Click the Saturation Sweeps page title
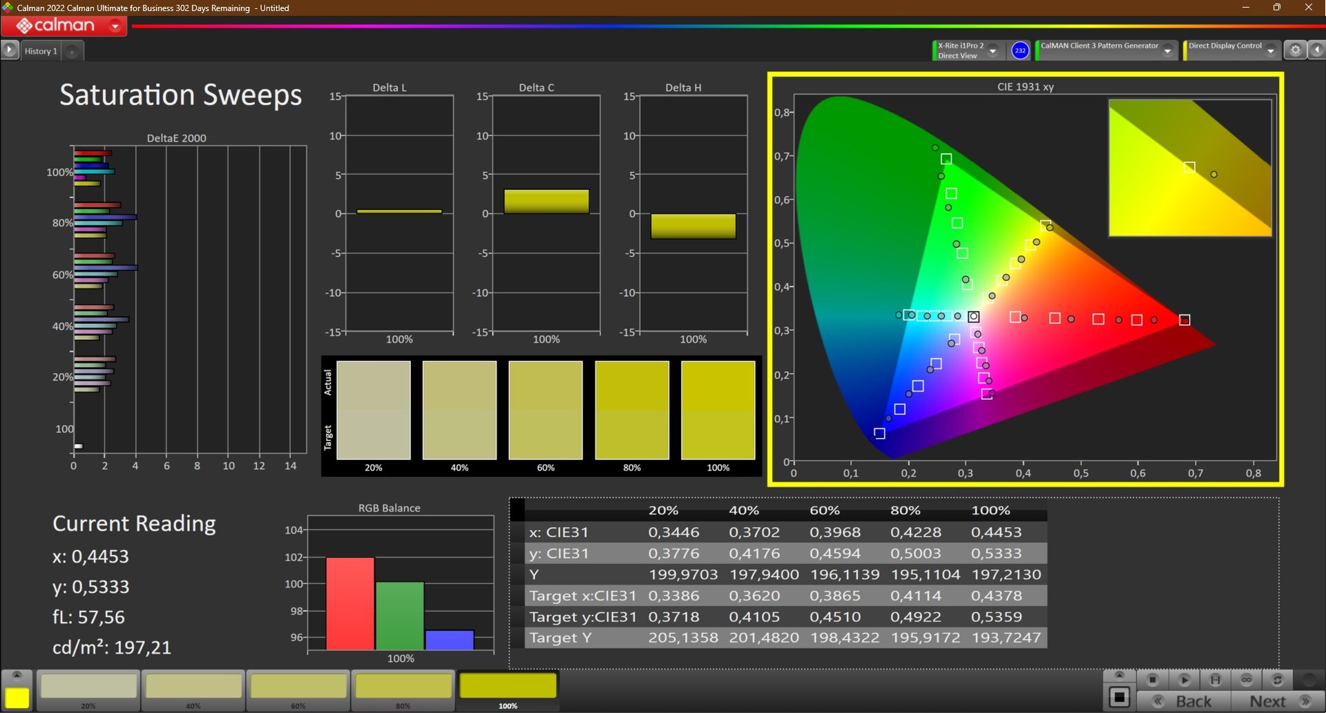This screenshot has width=1326, height=713. (x=180, y=95)
